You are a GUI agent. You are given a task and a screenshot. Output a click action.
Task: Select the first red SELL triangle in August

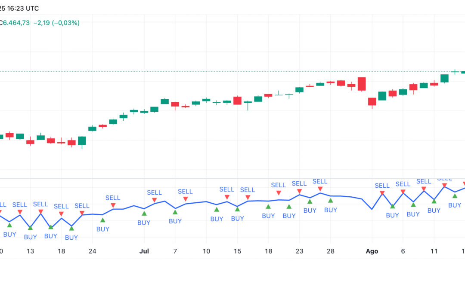[x=382, y=193]
